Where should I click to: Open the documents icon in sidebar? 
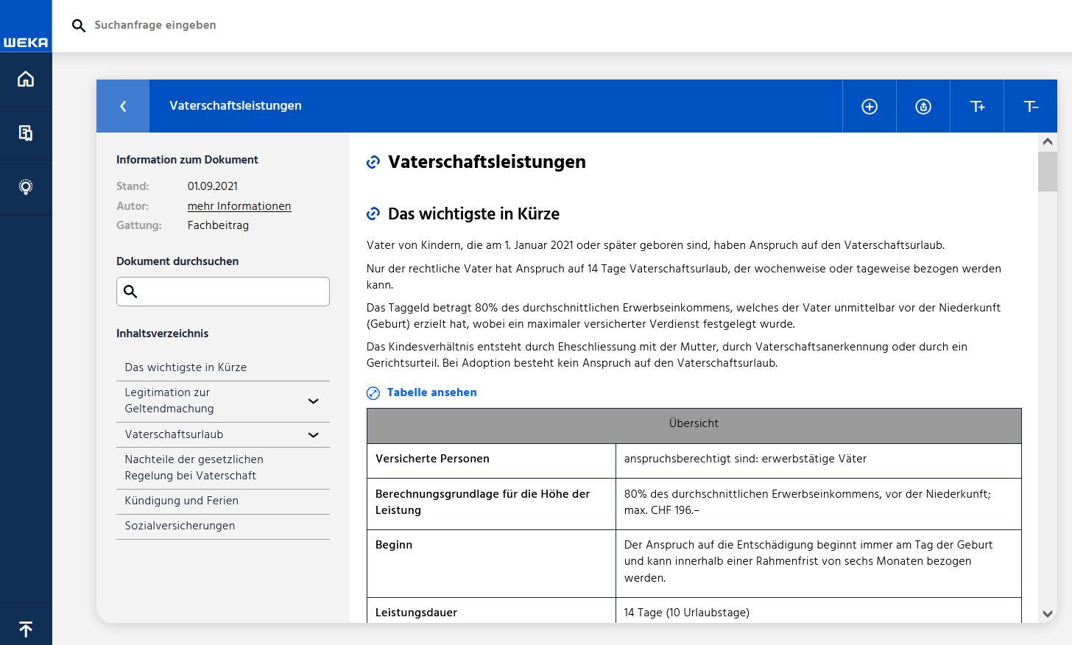[x=26, y=133]
